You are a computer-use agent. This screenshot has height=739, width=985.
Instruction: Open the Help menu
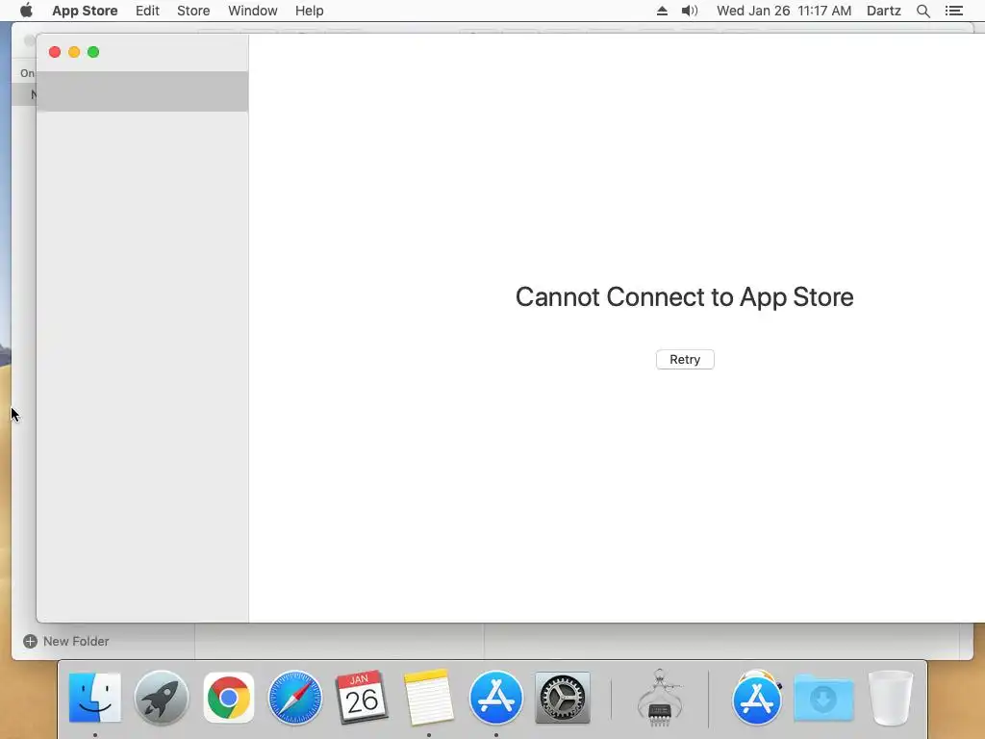[x=309, y=11]
